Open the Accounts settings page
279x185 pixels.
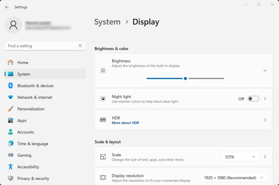26,132
